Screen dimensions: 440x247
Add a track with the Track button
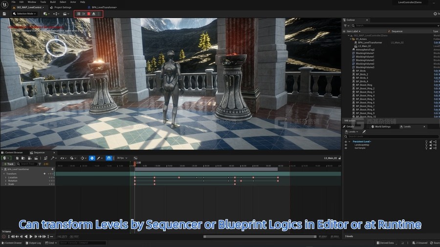[9, 164]
